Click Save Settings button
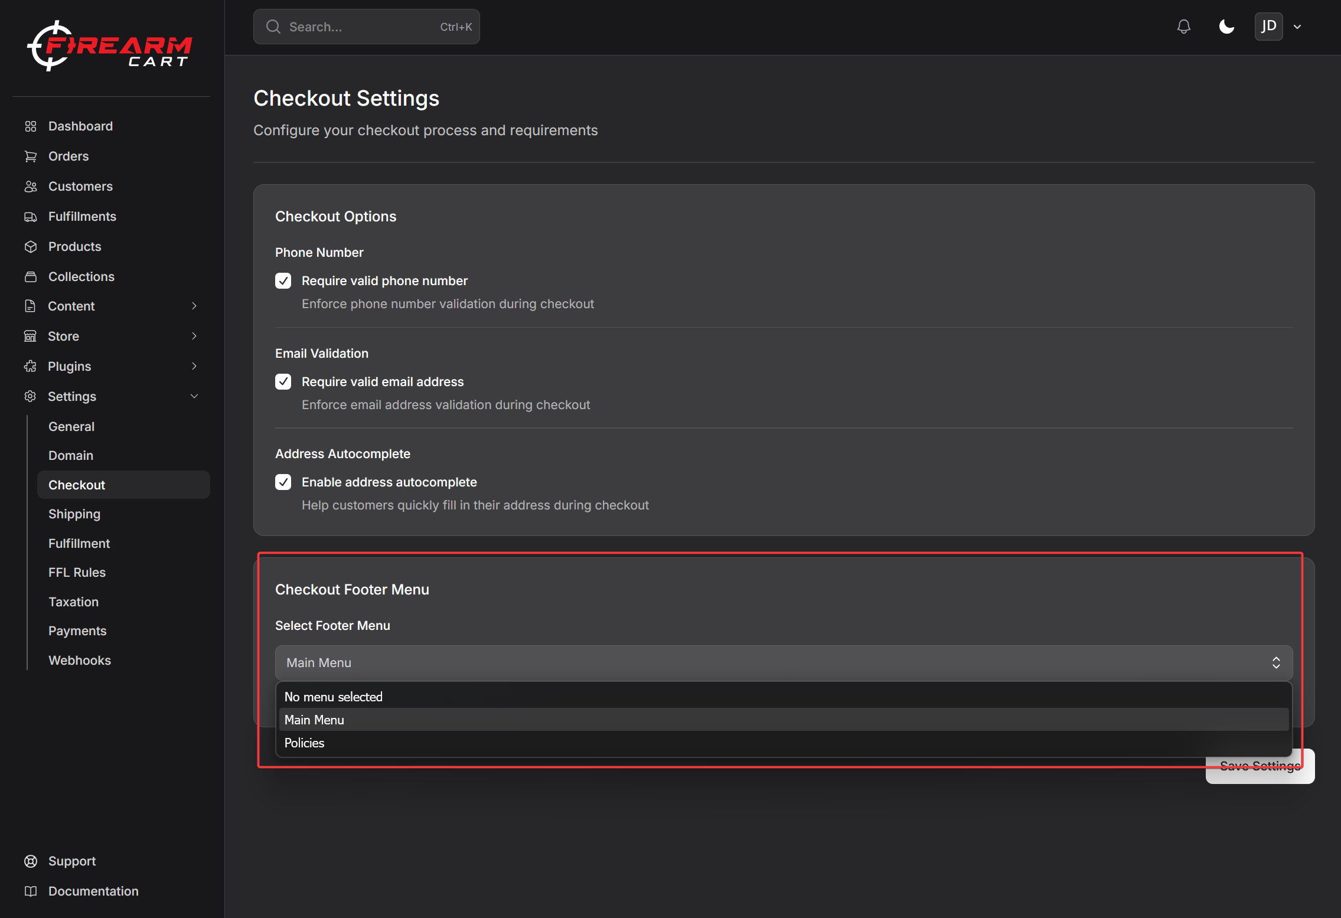 click(x=1260, y=766)
